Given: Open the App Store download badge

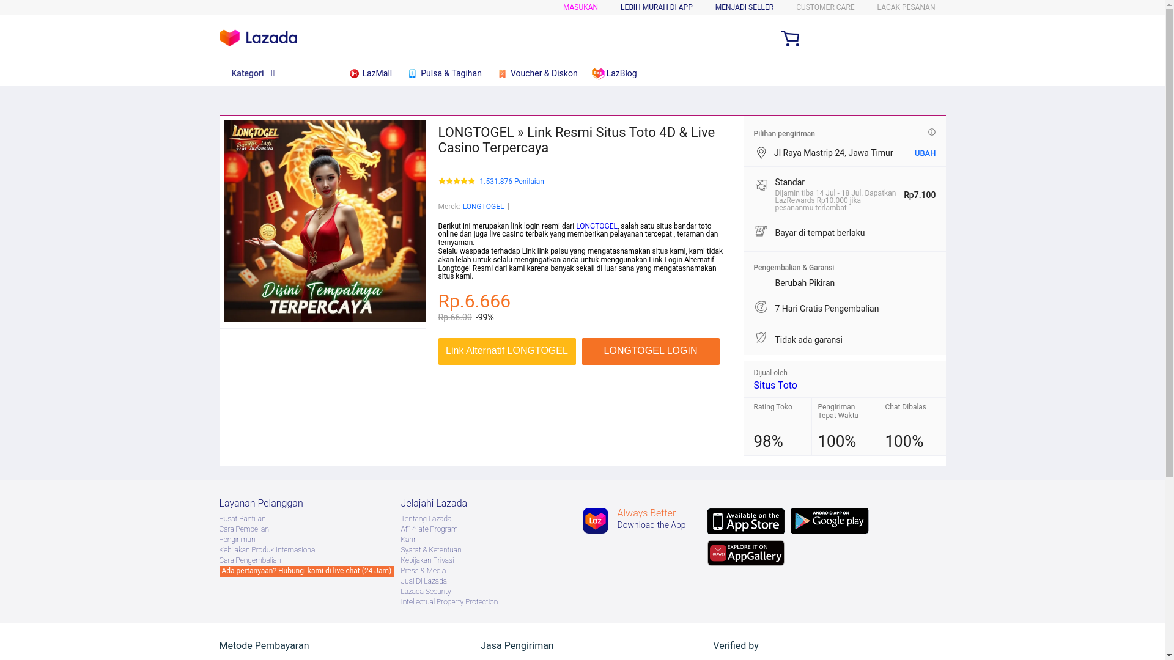Looking at the screenshot, I should (x=745, y=521).
